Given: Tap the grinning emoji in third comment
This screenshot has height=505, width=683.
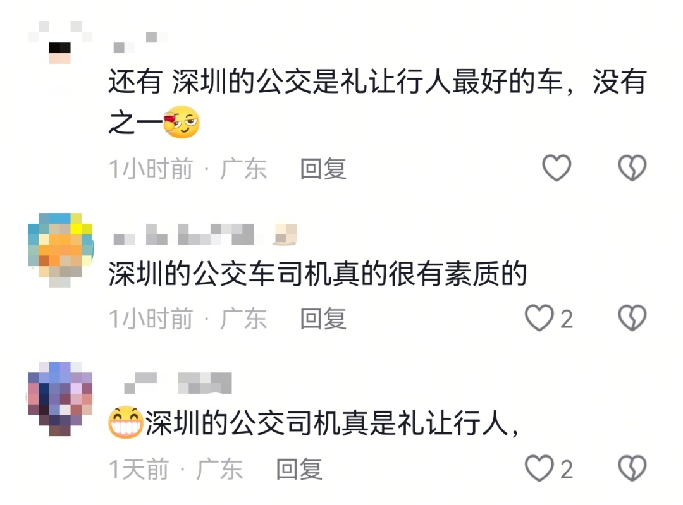Looking at the screenshot, I should [x=126, y=422].
